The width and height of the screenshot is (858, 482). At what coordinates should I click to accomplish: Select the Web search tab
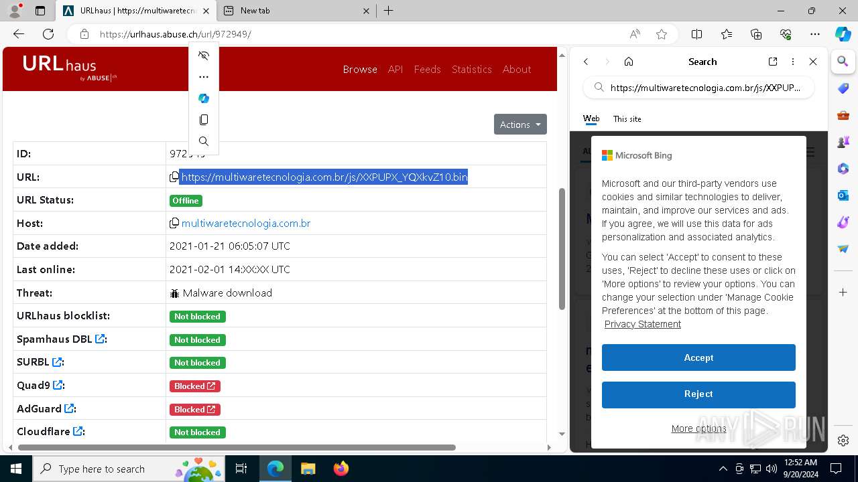coord(591,119)
